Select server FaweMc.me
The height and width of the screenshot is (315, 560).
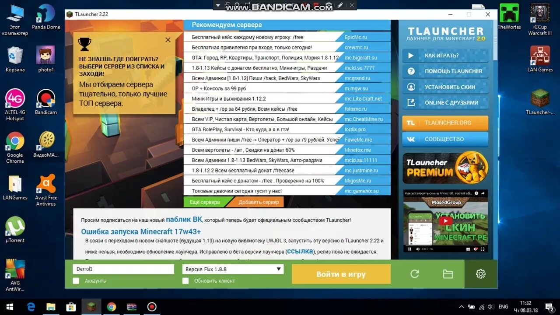click(x=358, y=140)
